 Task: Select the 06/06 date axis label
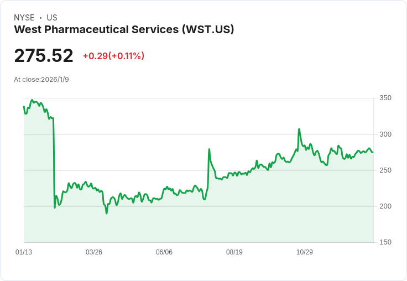[164, 252]
